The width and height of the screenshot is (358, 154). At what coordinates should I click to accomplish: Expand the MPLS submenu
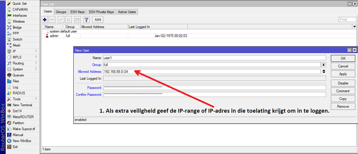[36, 57]
